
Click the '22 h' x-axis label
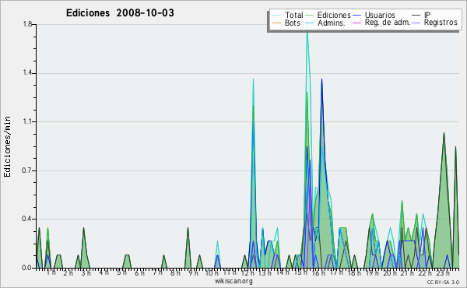425,273
